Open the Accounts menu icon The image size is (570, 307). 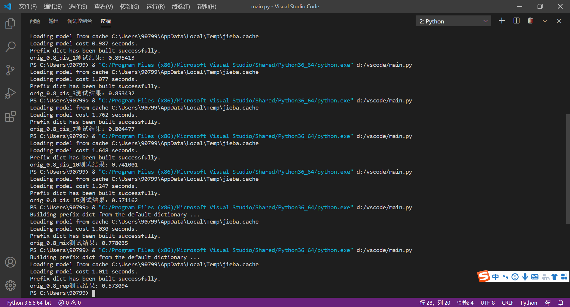pyautogui.click(x=10, y=262)
